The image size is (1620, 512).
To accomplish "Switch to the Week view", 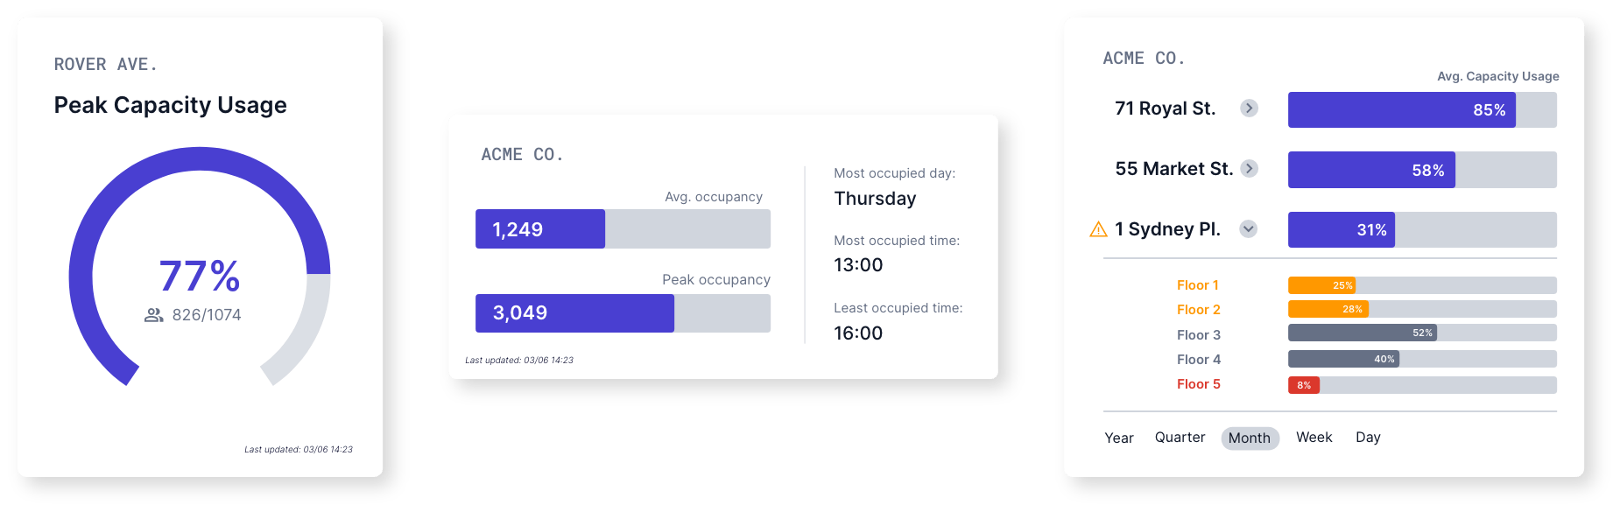I will [1314, 438].
